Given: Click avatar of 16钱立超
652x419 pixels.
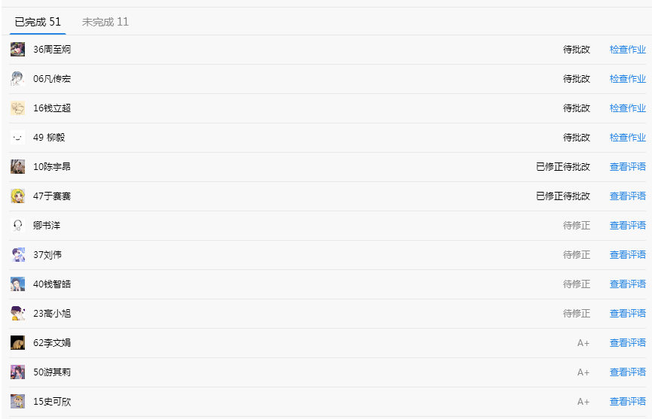Looking at the screenshot, I should click(17, 108).
